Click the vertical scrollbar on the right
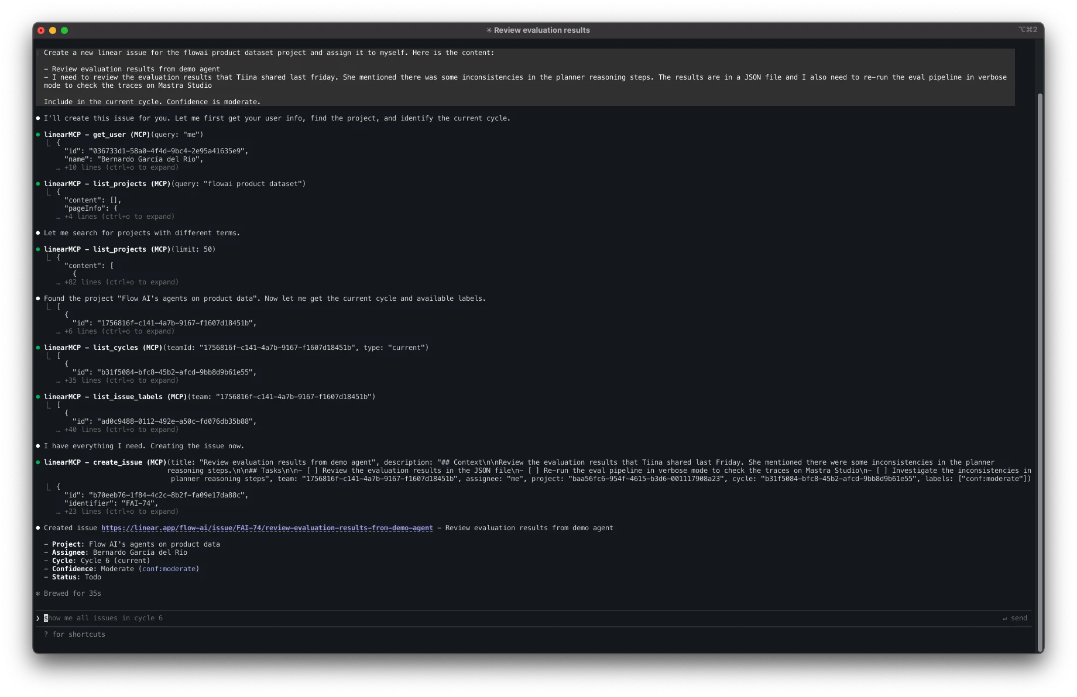Image resolution: width=1077 pixels, height=697 pixels. [1040, 351]
